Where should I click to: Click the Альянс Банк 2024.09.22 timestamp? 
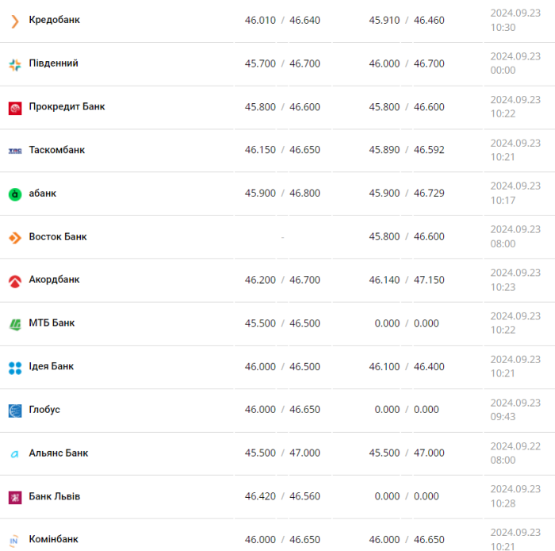(x=515, y=453)
